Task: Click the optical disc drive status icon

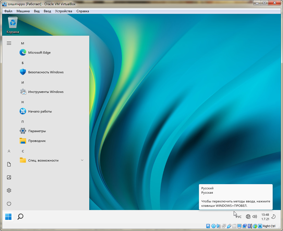Action: click(213, 226)
